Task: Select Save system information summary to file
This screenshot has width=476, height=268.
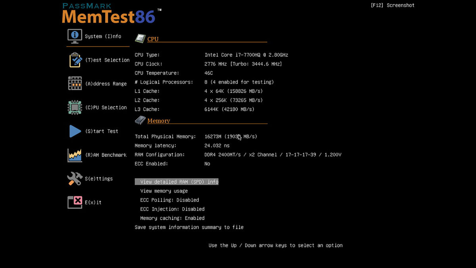Action: (x=189, y=228)
